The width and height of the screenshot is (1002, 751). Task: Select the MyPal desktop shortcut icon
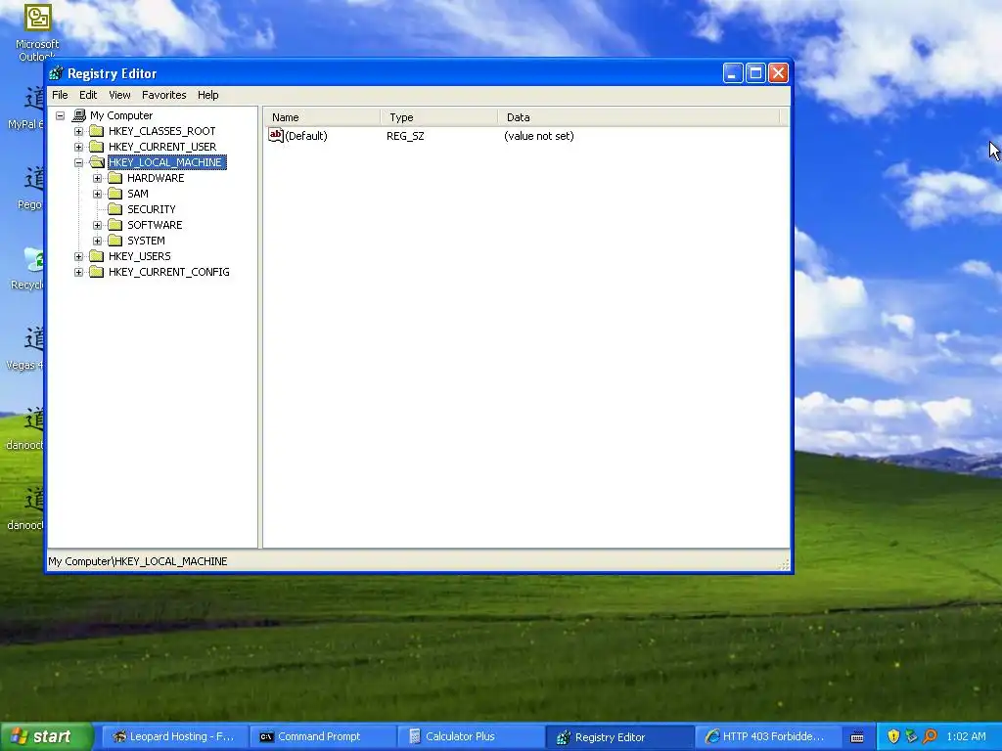tap(34, 100)
